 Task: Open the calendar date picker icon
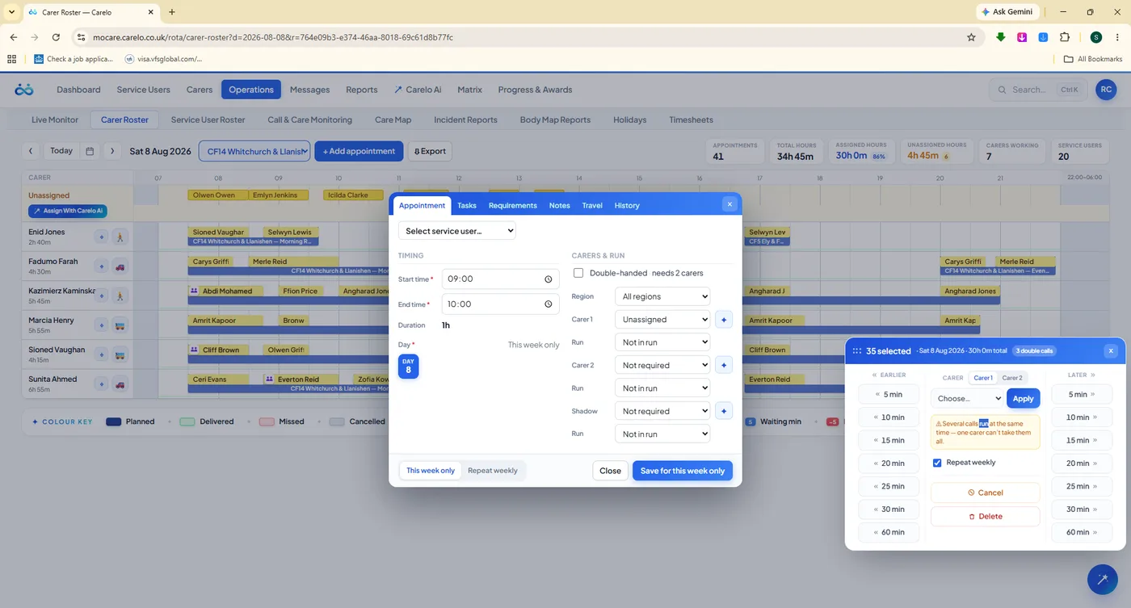[x=90, y=151]
